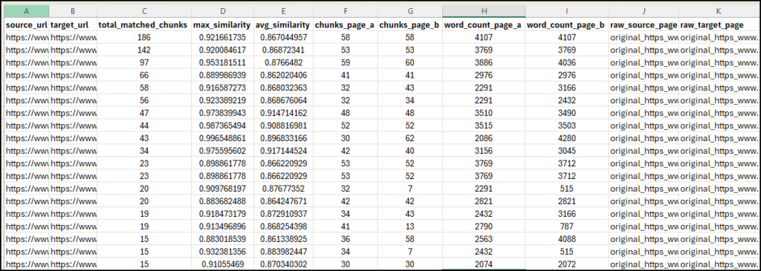Select column G header
This screenshot has width=761, height=271.
coord(409,12)
